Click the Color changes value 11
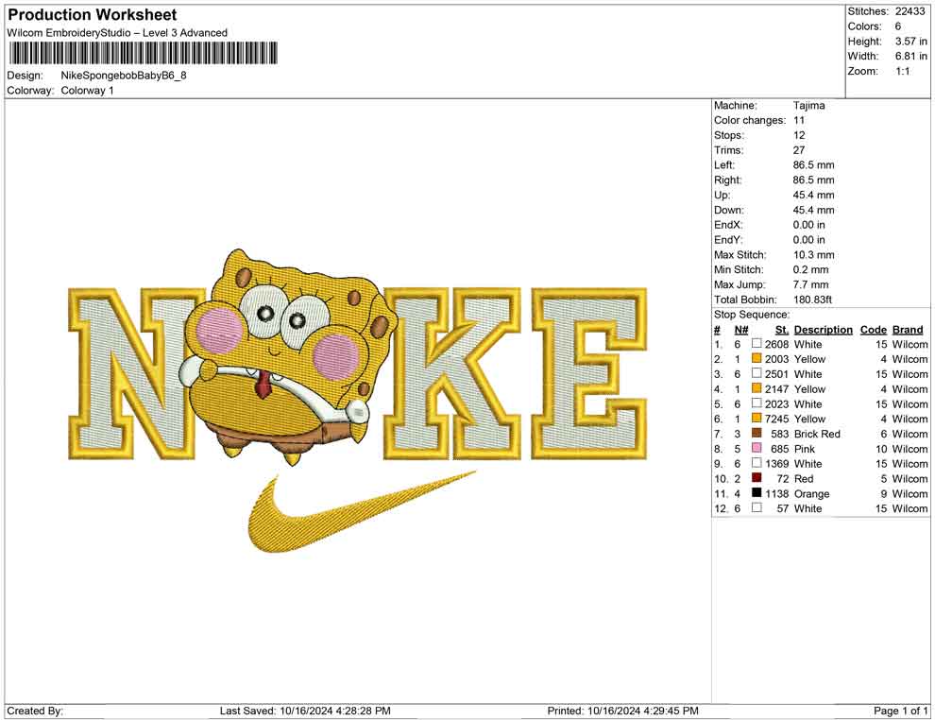Screen dimensions: 935x720 [x=799, y=120]
